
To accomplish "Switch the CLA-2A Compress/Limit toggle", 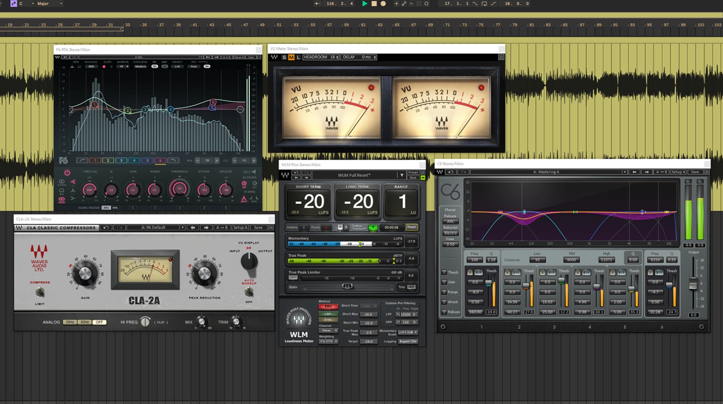I will pos(40,292).
